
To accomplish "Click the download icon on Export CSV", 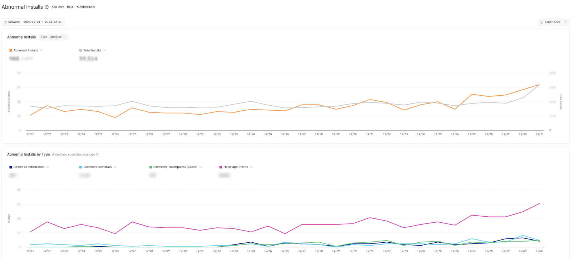I will pos(542,22).
